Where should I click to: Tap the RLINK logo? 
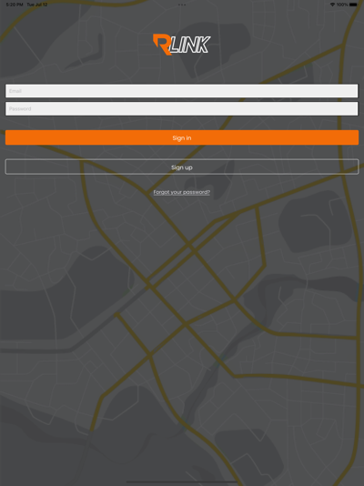point(182,45)
